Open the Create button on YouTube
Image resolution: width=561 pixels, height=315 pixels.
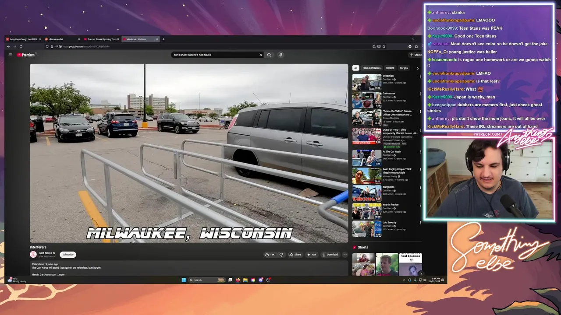click(415, 55)
